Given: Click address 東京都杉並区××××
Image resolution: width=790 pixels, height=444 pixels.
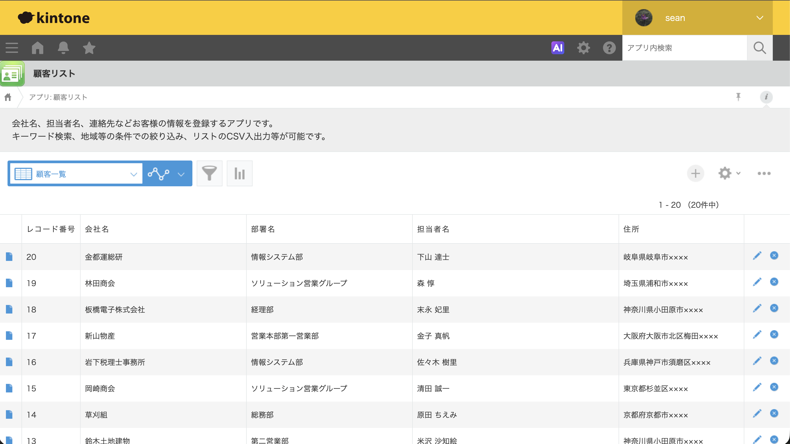Looking at the screenshot, I should coord(656,388).
